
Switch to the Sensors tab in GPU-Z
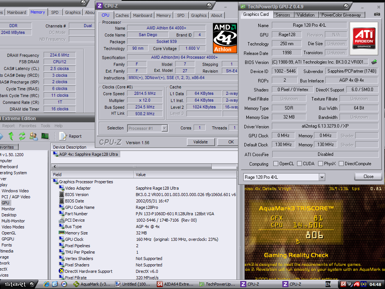(283, 15)
